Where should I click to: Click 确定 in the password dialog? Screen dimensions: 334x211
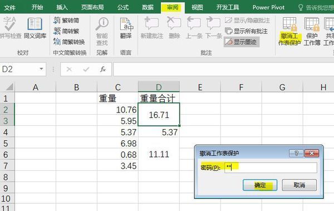point(260,185)
